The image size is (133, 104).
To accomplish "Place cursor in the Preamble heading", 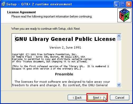I will (x=64, y=74).
